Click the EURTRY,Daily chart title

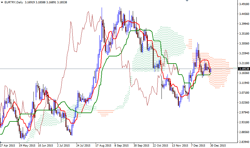click(x=14, y=2)
